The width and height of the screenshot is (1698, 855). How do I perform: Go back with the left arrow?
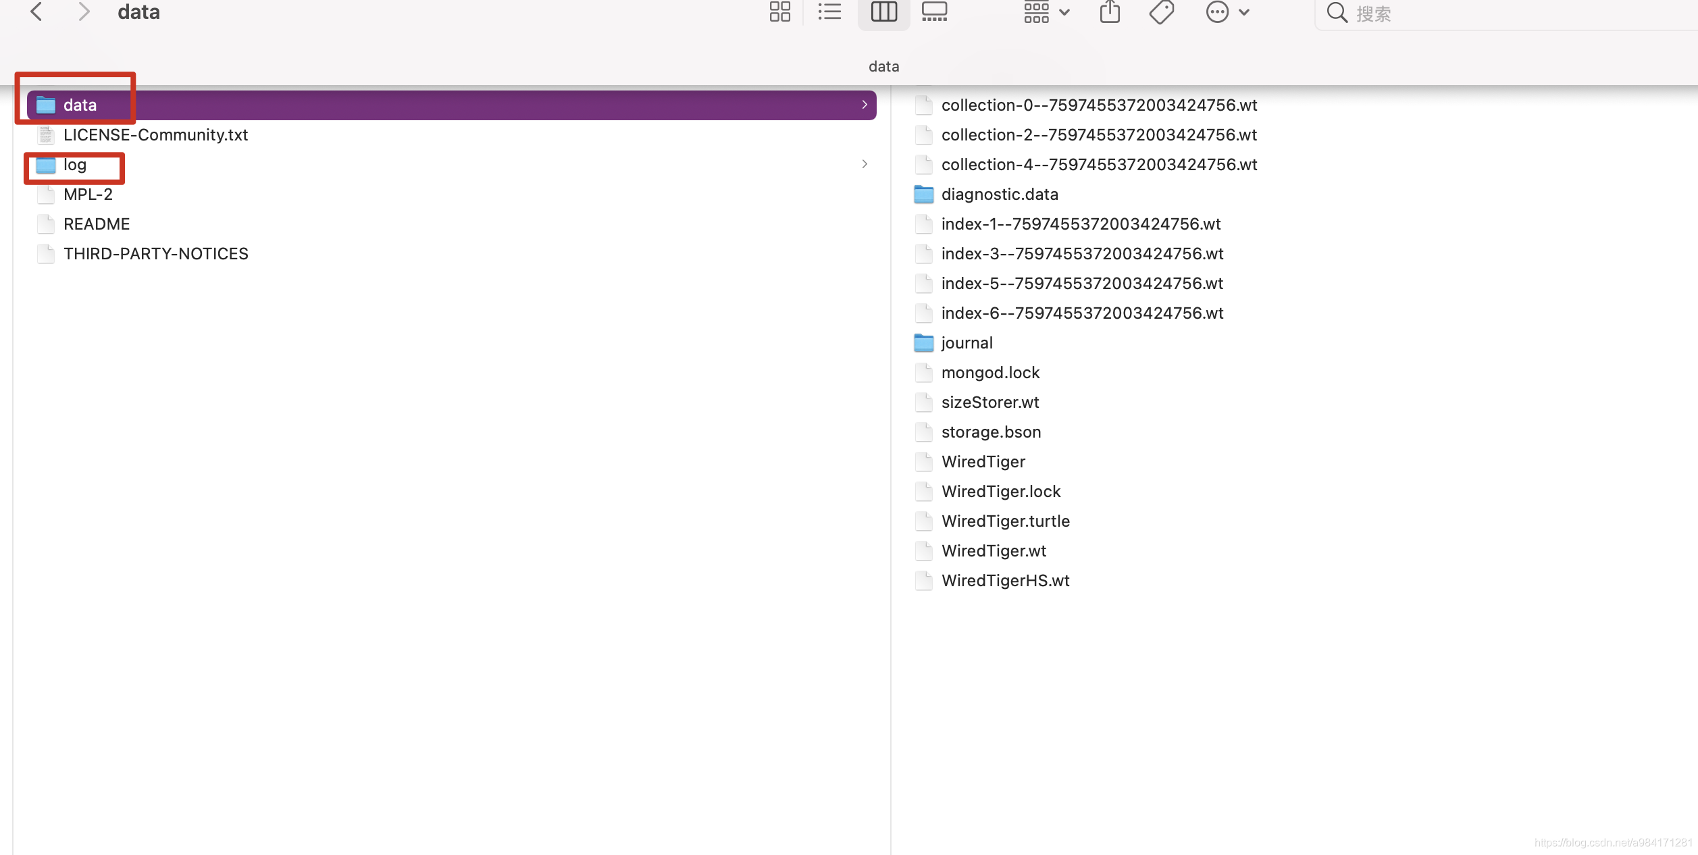[x=36, y=12]
